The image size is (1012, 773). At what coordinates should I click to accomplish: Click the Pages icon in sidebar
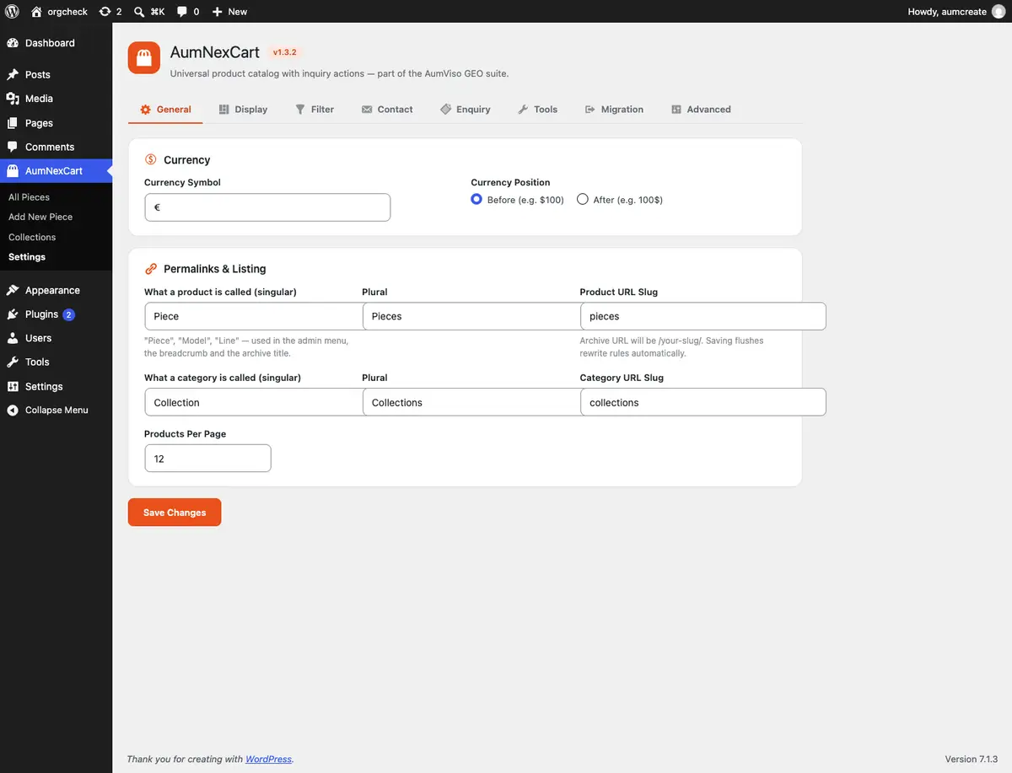coord(13,123)
